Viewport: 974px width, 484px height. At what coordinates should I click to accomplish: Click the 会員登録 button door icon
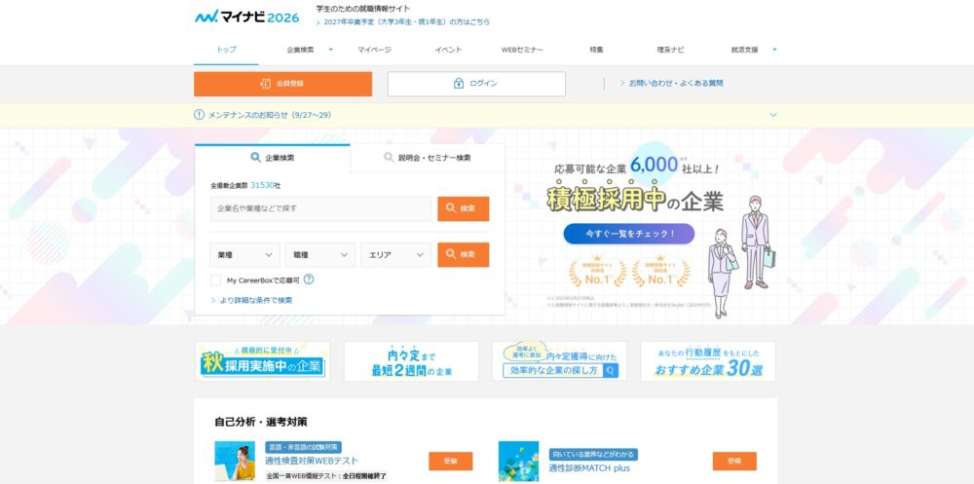pos(265,84)
